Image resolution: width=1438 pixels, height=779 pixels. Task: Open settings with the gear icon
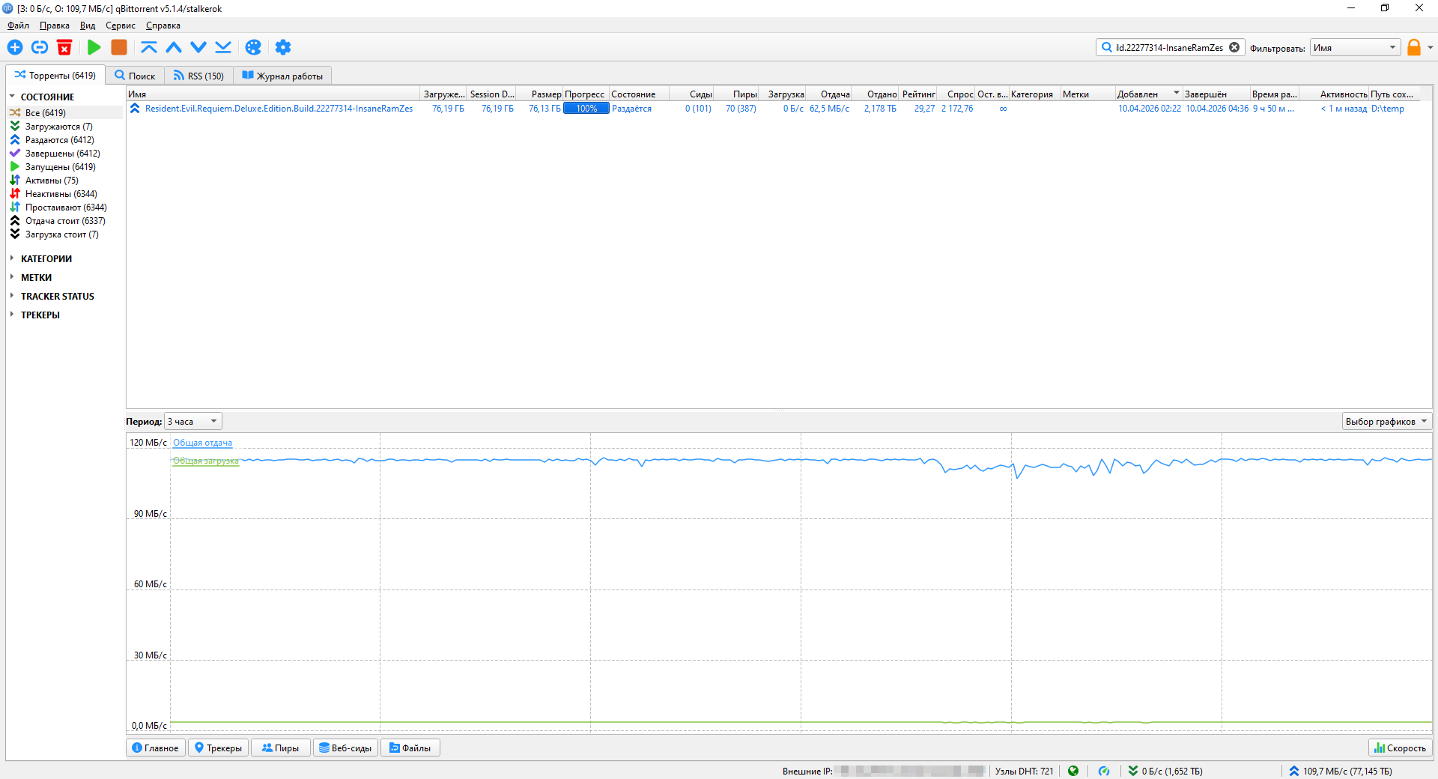point(282,47)
